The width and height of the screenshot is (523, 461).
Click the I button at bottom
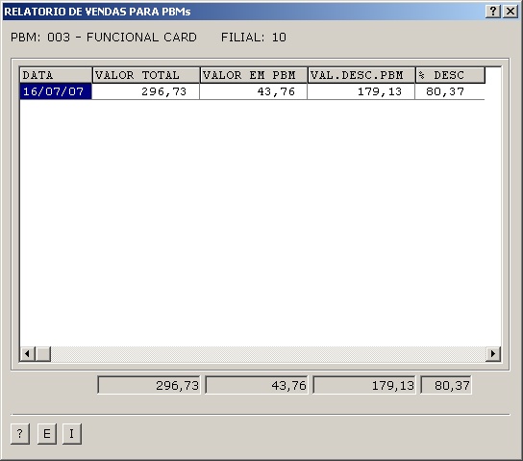tap(72, 434)
